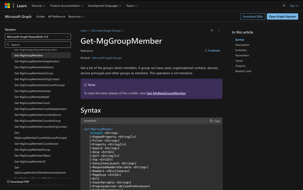Expand the Topics dropdown
The image size is (303, 190).
(x=131, y=5)
